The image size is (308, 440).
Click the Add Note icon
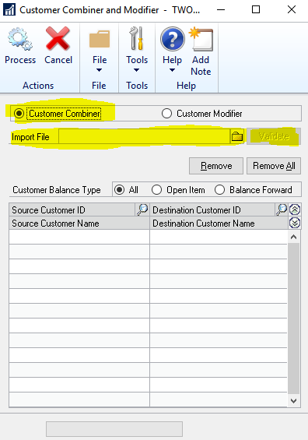tap(201, 39)
